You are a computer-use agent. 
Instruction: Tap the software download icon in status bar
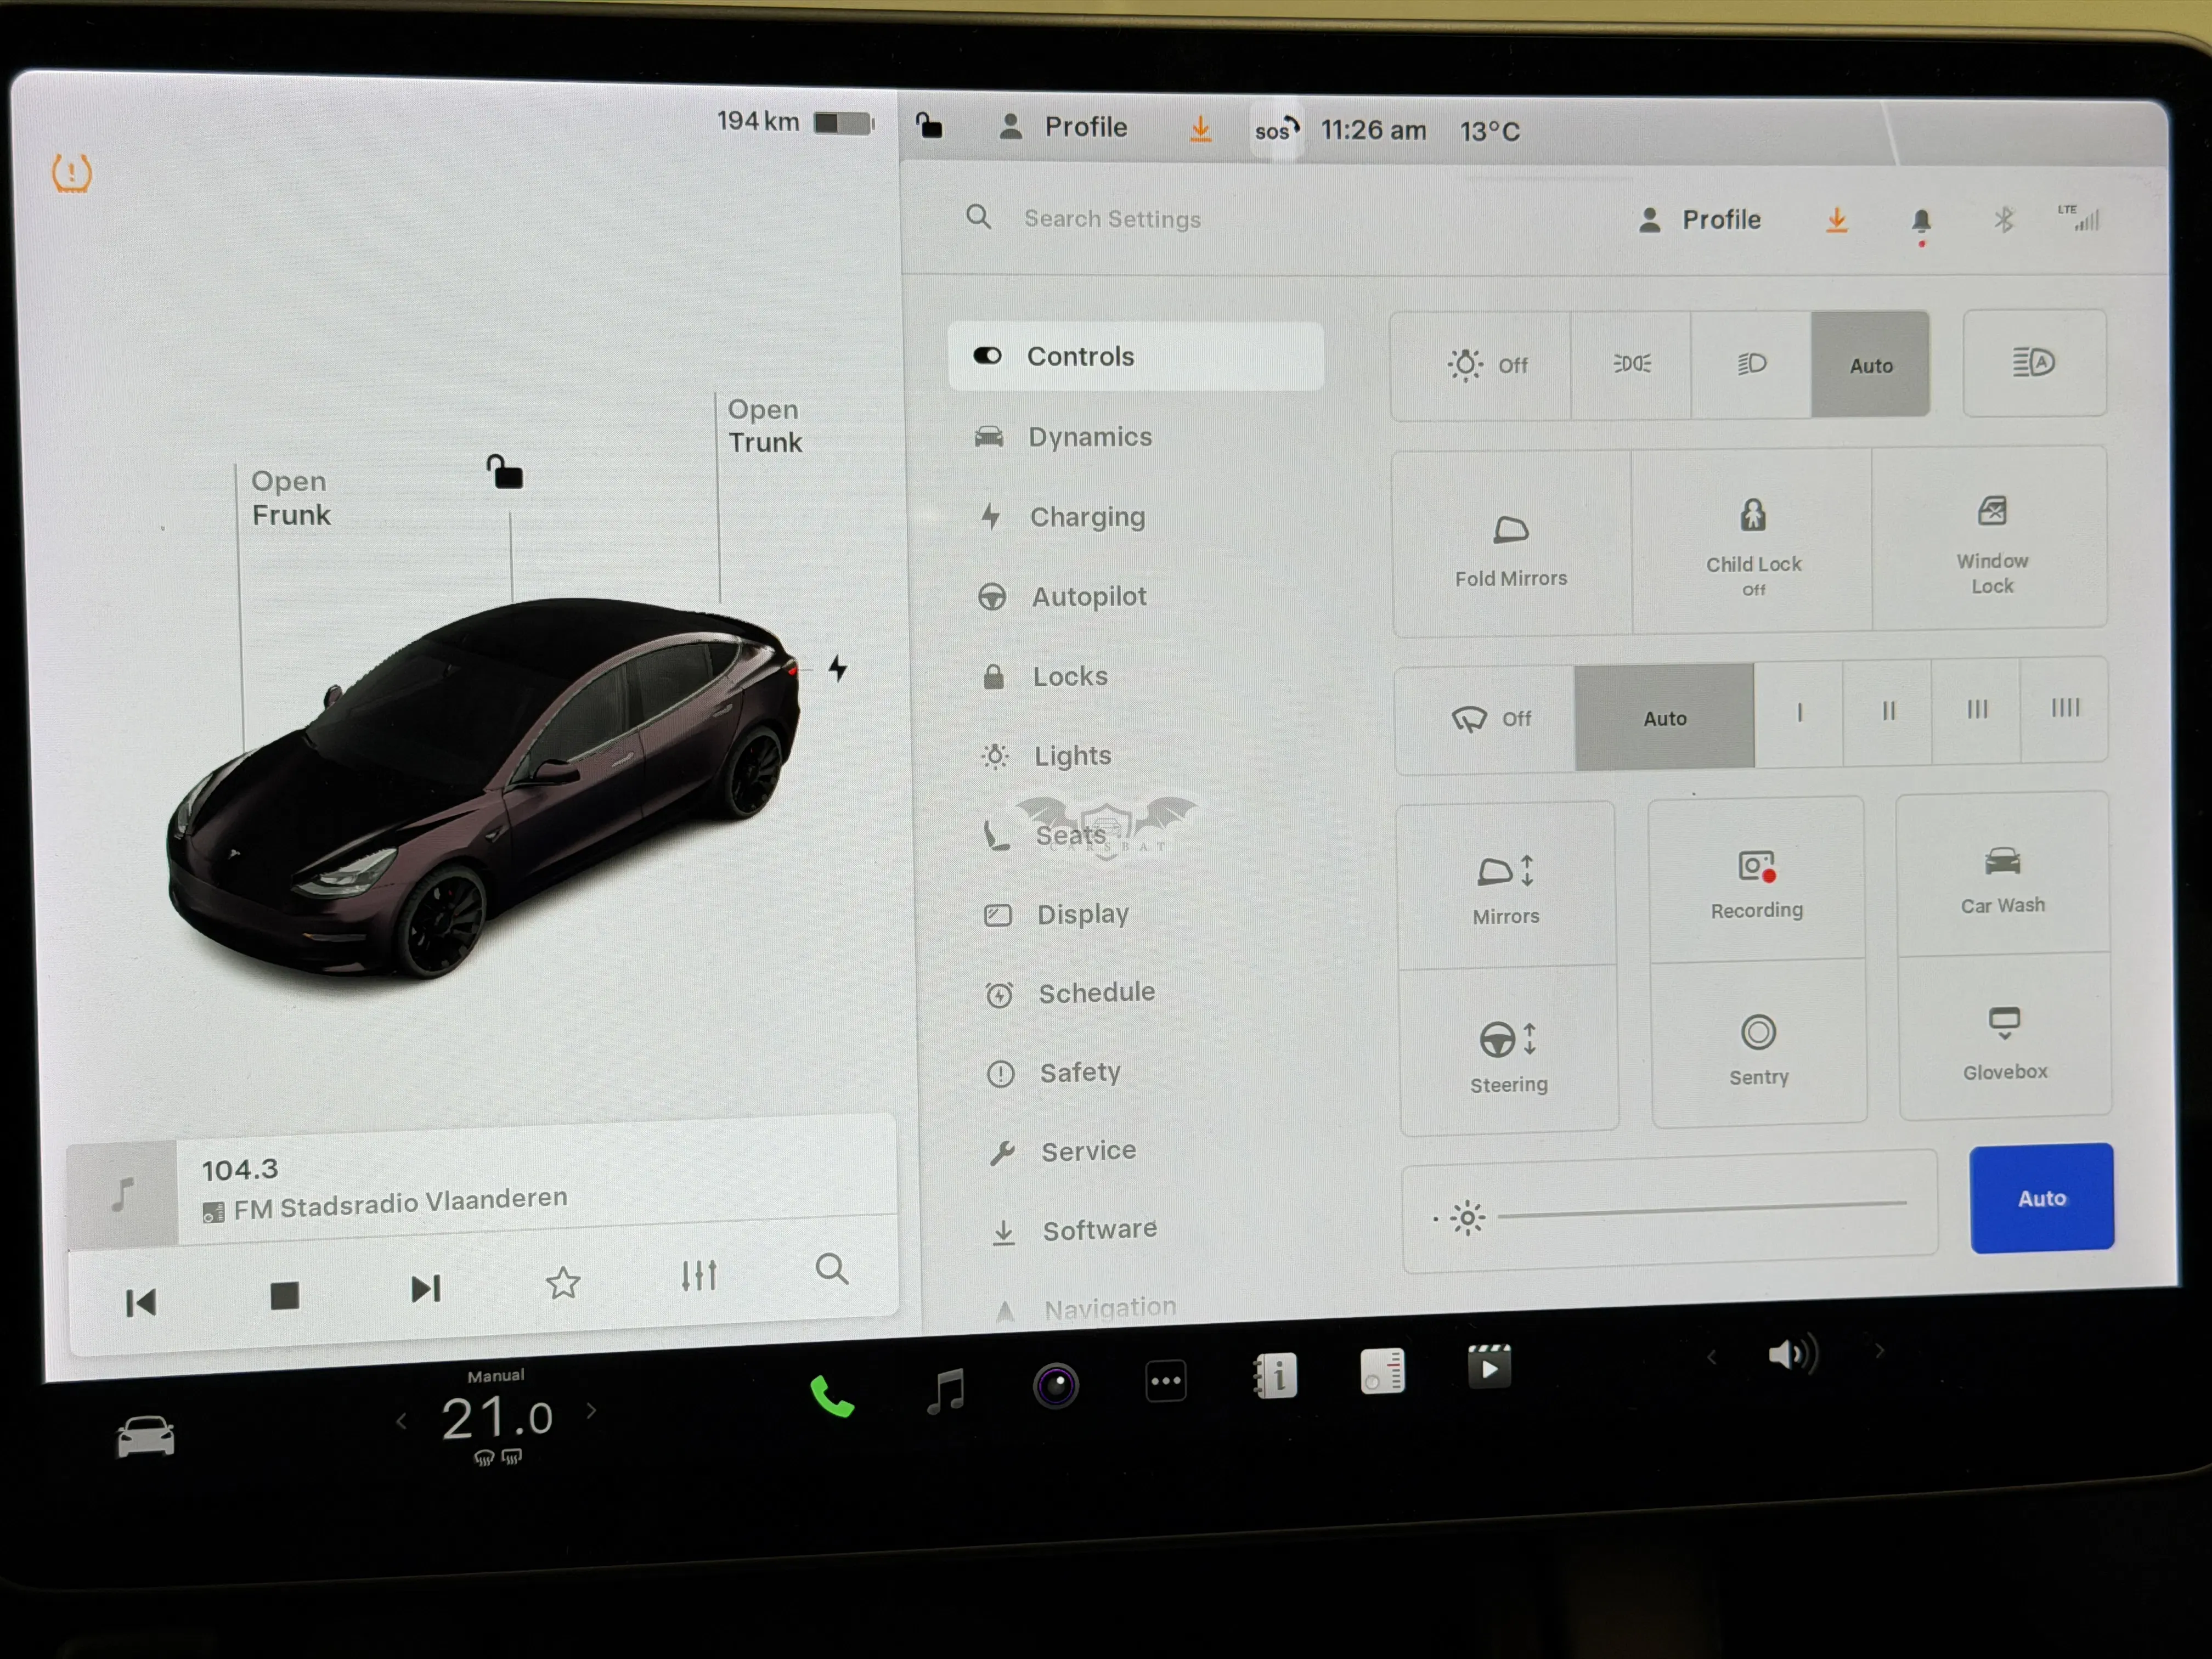(x=1200, y=129)
